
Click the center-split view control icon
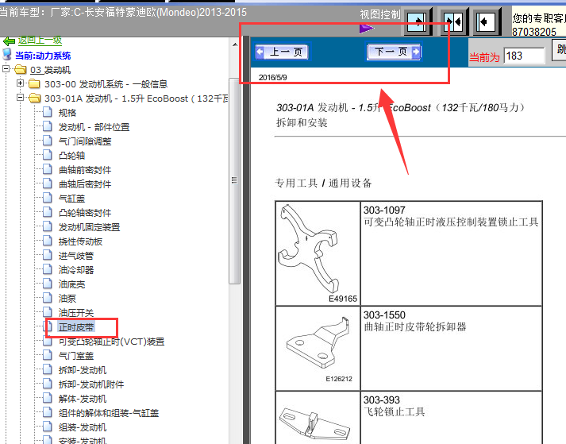(452, 22)
